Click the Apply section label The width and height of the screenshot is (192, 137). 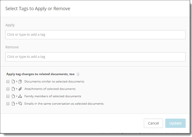pyautogui.click(x=10, y=25)
